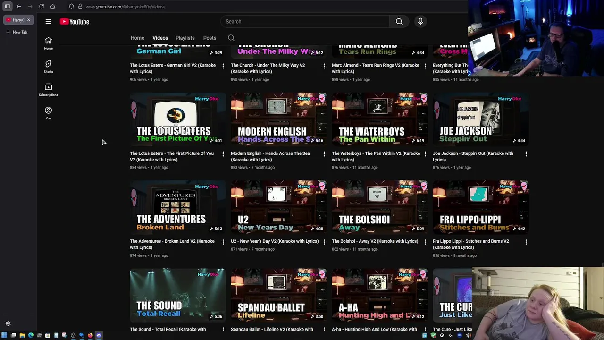
Task: Click into the YouTube Search field
Action: point(305,21)
